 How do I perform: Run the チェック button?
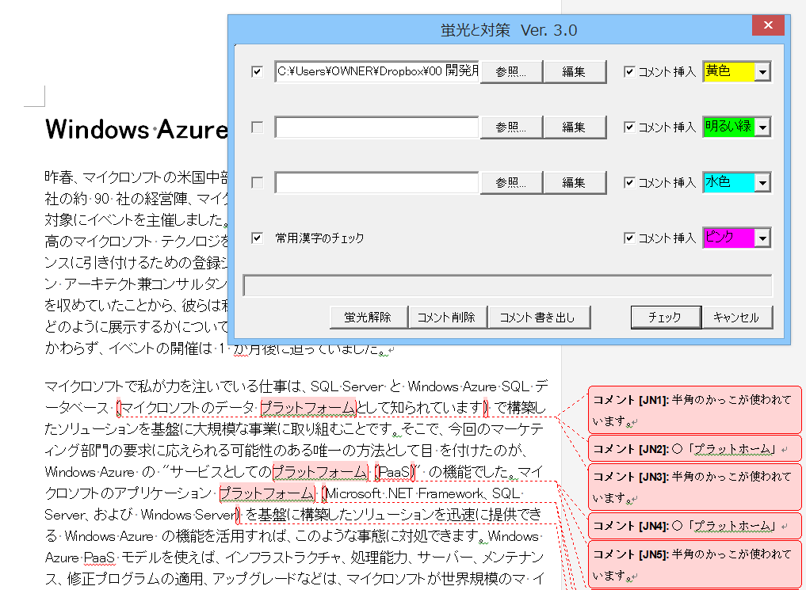665,318
